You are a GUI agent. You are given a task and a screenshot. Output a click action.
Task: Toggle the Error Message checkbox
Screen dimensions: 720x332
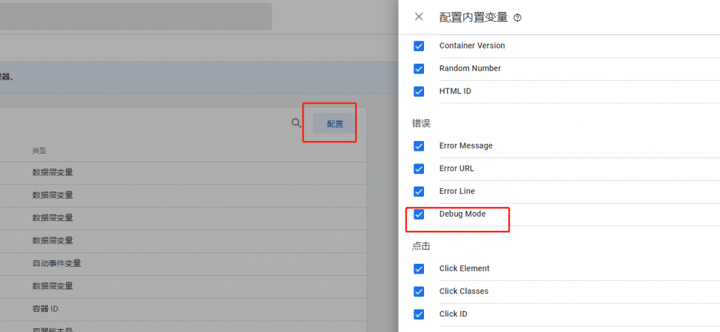[419, 146]
